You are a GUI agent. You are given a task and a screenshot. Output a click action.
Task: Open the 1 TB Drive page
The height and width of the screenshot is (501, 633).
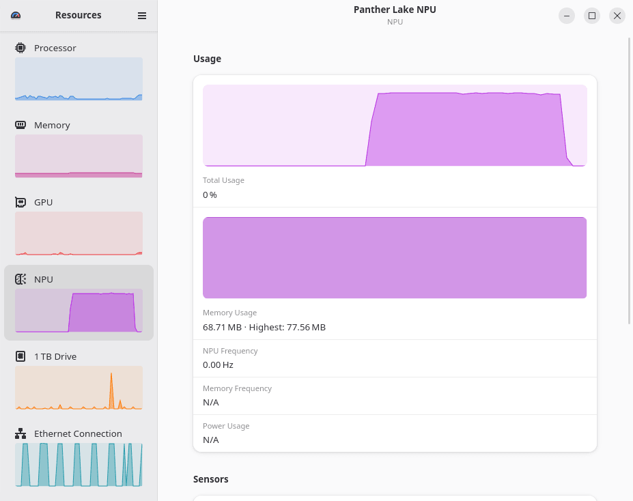[79, 380]
